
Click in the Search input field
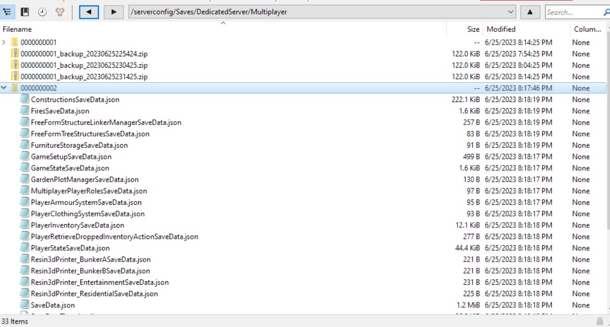pos(573,12)
